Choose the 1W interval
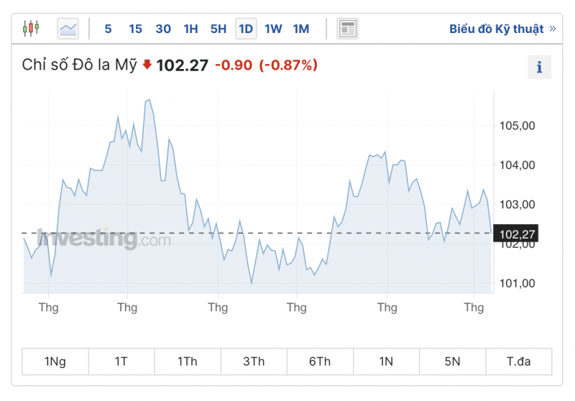 [273, 29]
